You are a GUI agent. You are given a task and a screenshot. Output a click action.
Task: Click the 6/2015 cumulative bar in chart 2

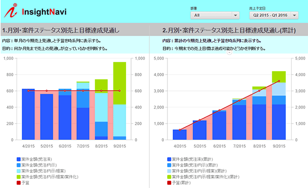pyautogui.click(x=220, y=125)
